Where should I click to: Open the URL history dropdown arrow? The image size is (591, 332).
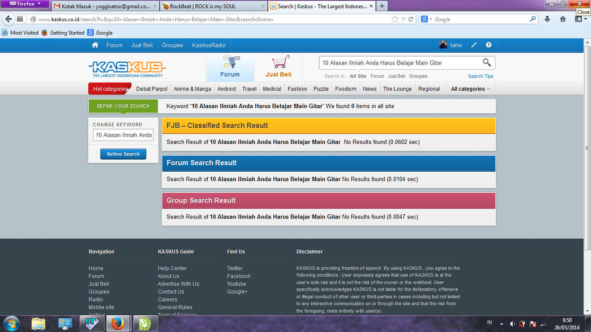[x=403, y=19]
